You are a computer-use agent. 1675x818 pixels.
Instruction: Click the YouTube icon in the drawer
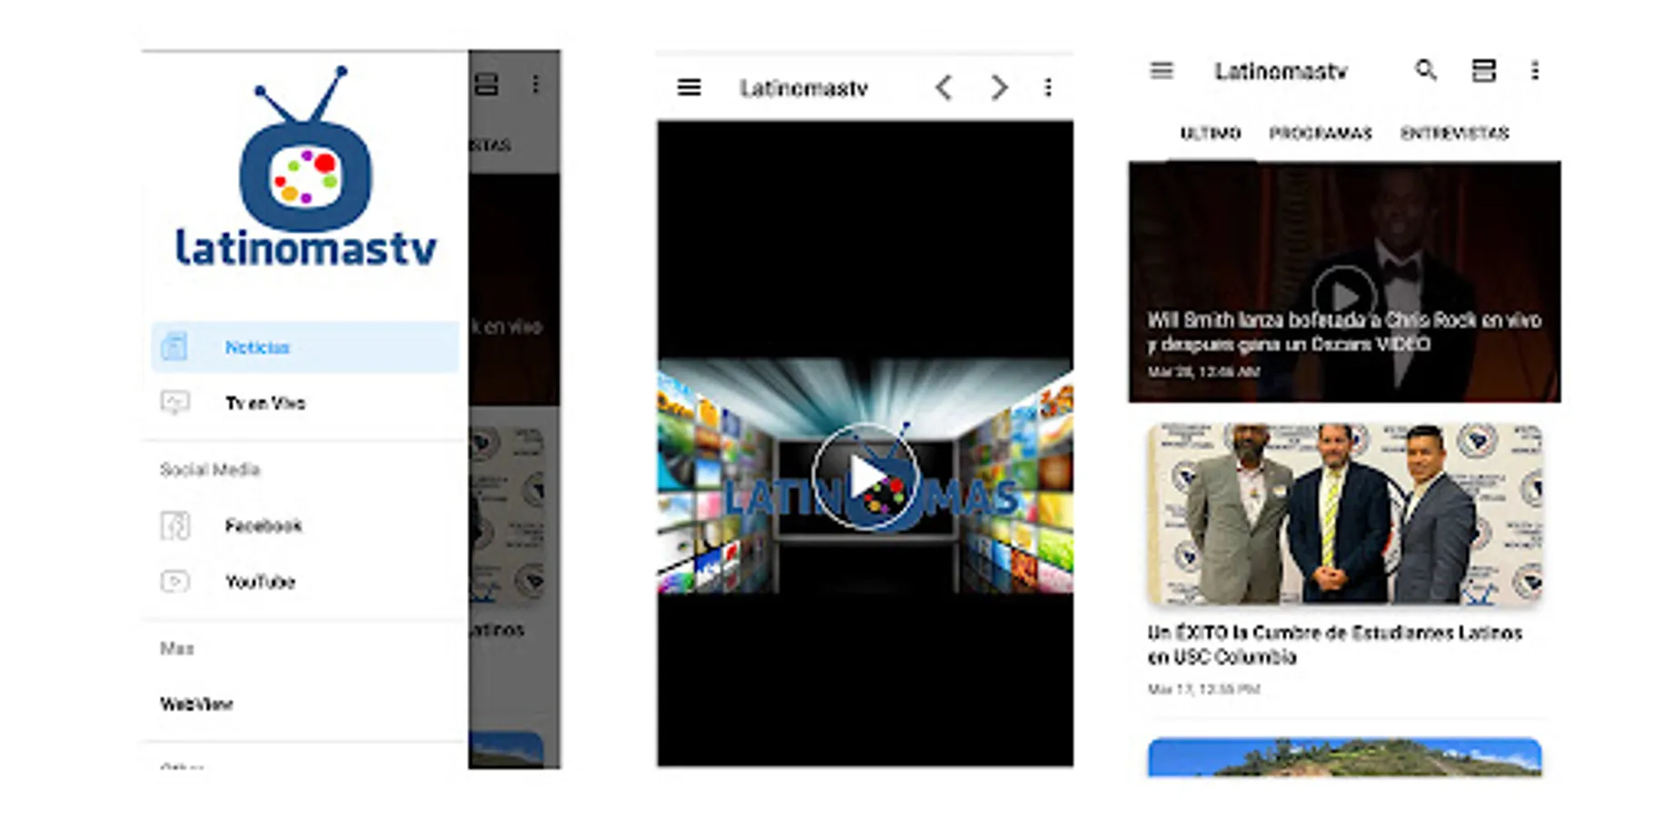(174, 582)
